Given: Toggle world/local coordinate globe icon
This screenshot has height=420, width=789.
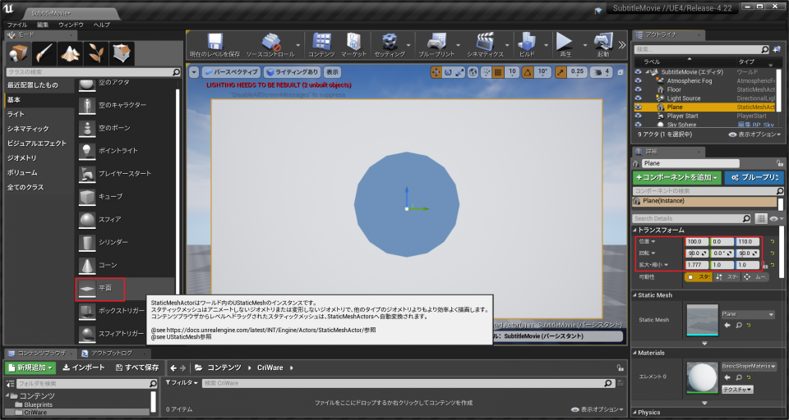Looking at the screenshot, I should (x=473, y=72).
